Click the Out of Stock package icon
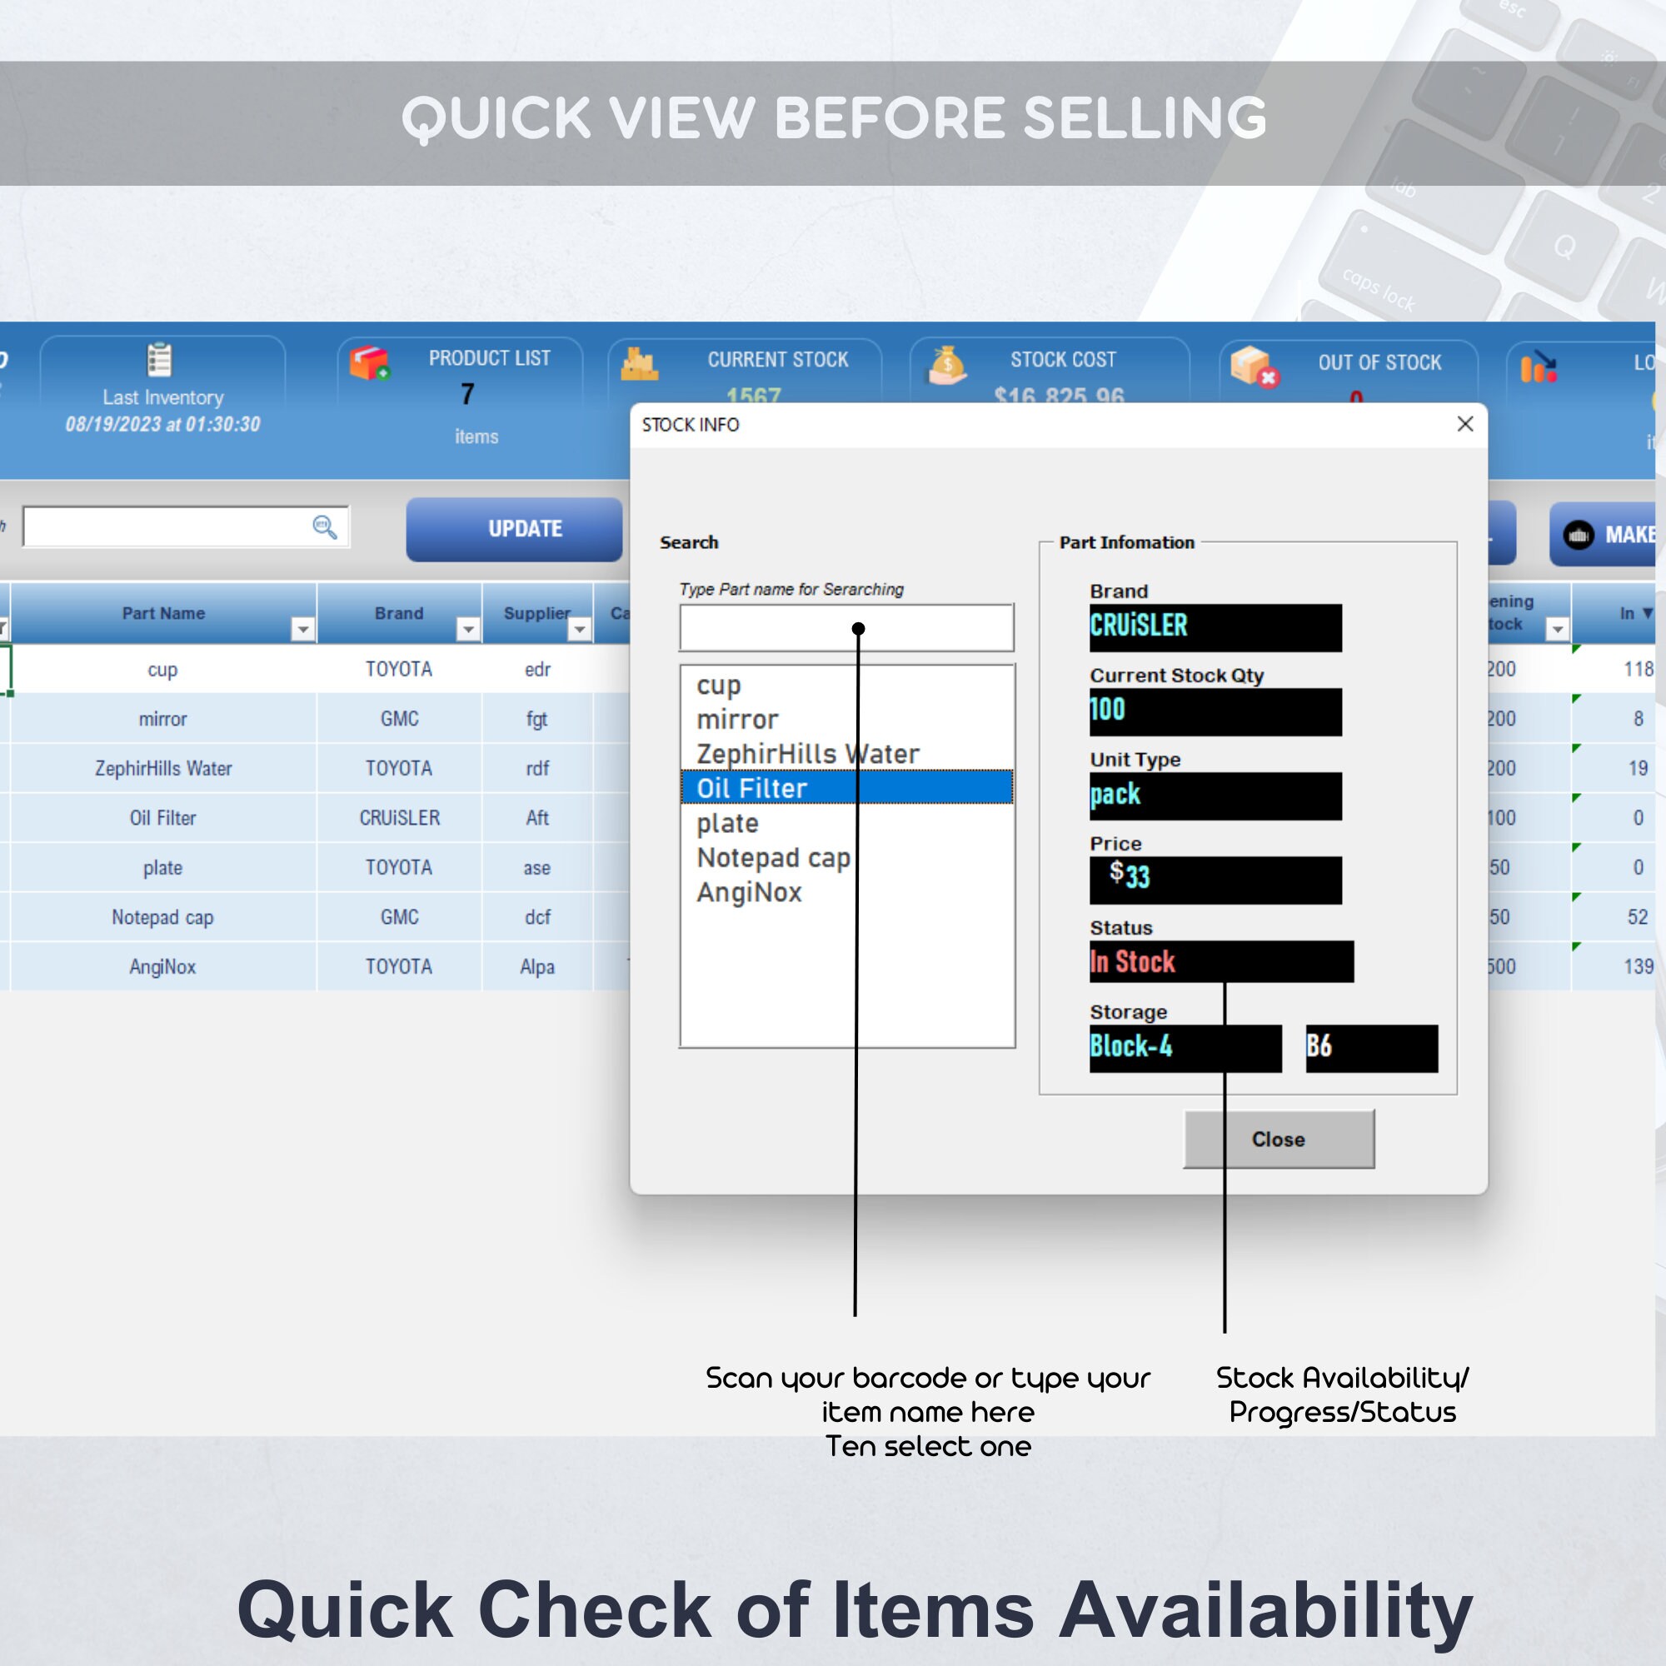This screenshot has height=1666, width=1666. 1254,367
